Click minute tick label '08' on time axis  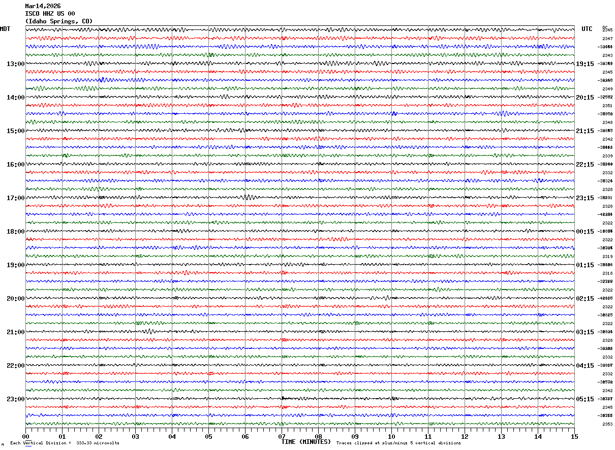[x=318, y=436]
